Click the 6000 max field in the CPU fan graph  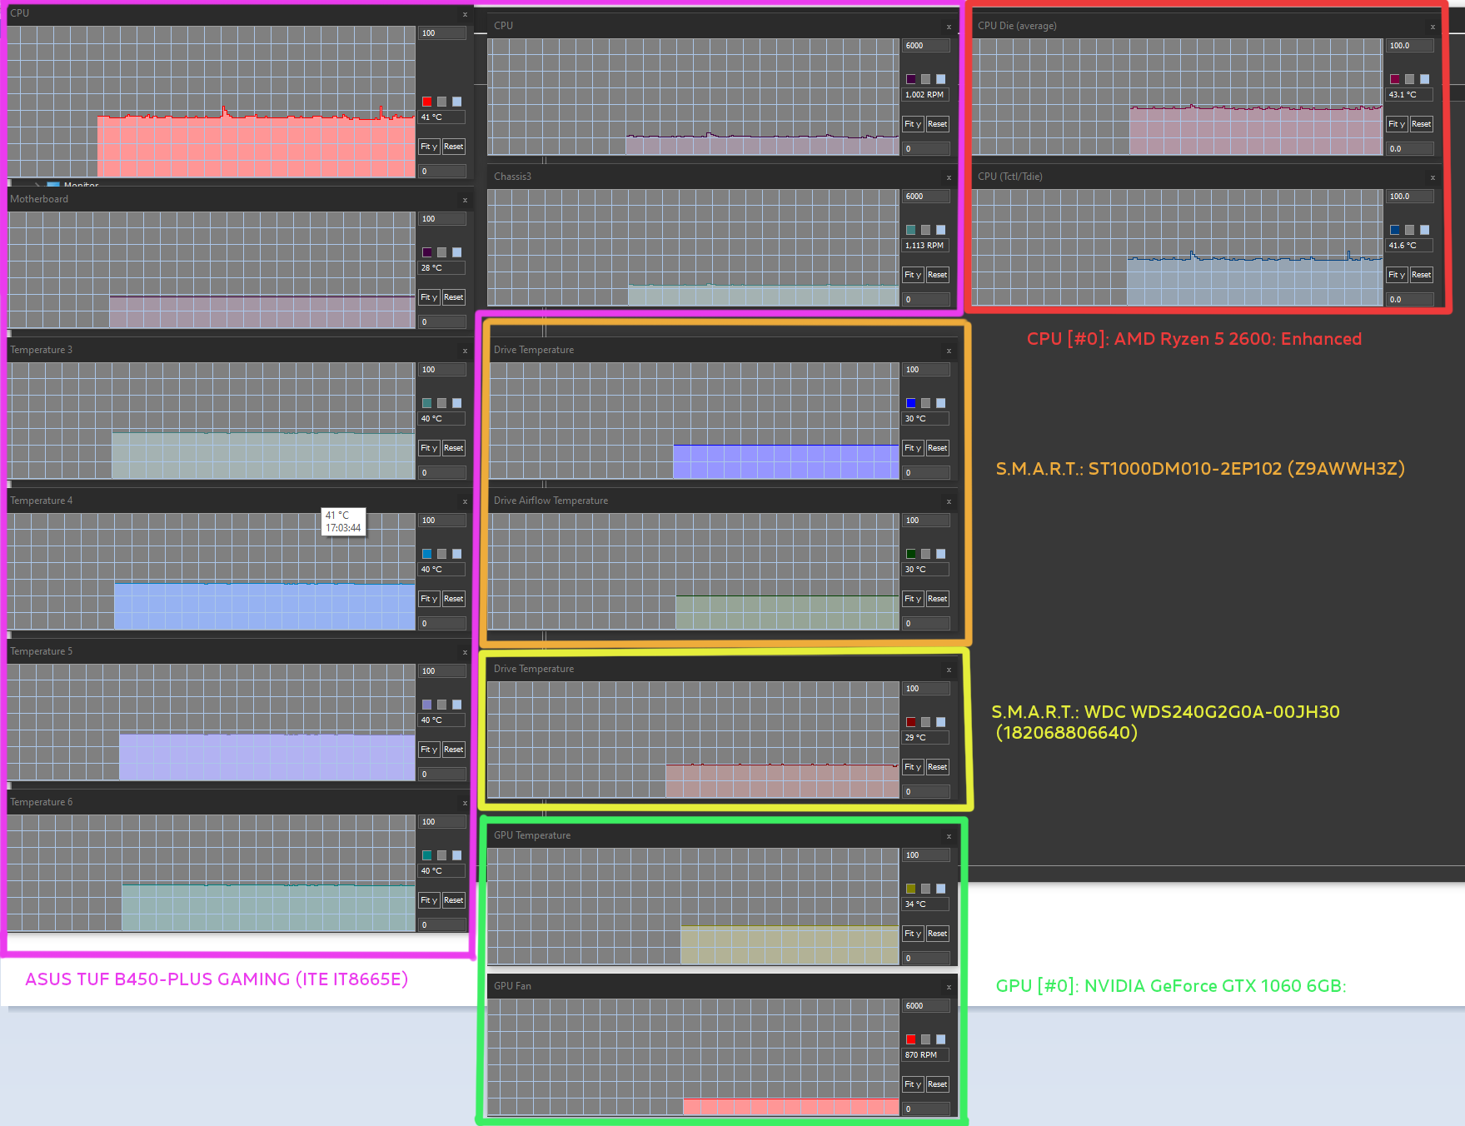pos(925,46)
